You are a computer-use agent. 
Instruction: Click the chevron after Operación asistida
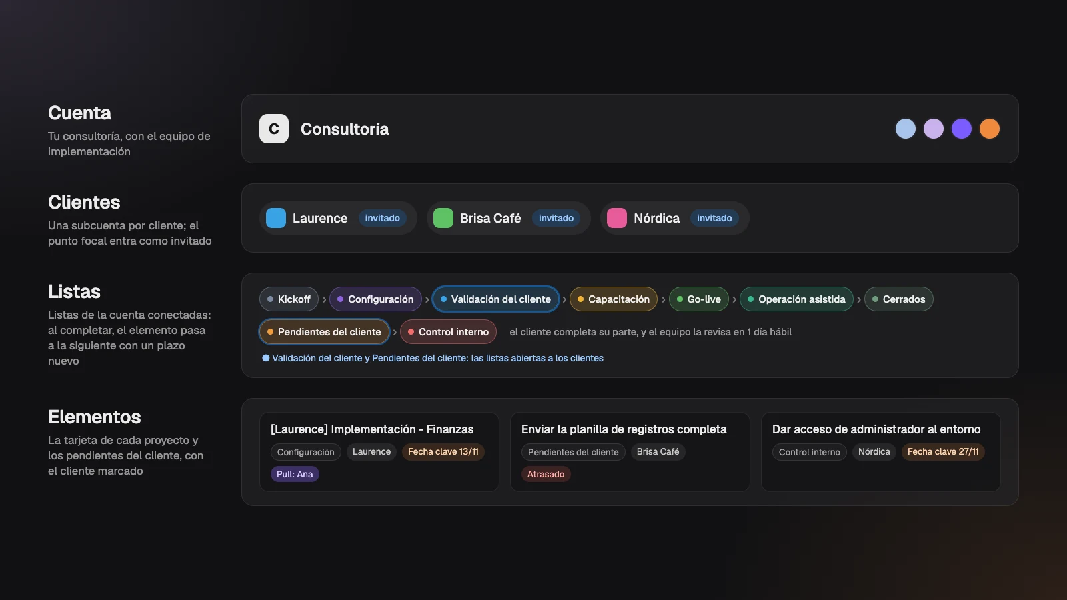(x=859, y=299)
